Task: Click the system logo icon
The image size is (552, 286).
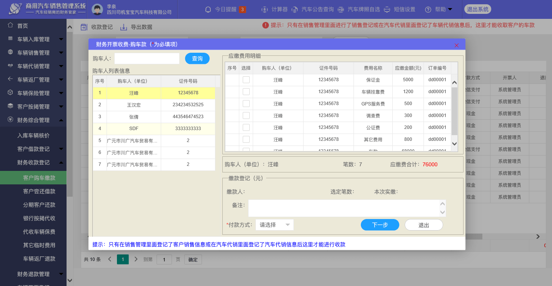Action: click(16, 9)
